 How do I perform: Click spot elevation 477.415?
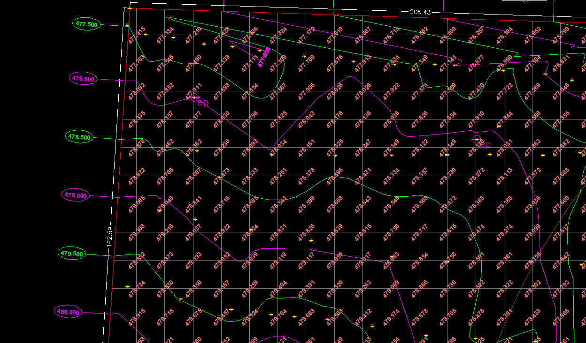[137, 36]
